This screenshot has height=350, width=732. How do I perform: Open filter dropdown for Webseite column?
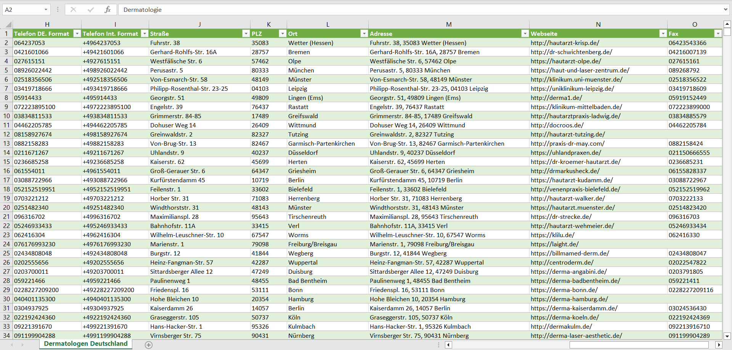(663, 34)
